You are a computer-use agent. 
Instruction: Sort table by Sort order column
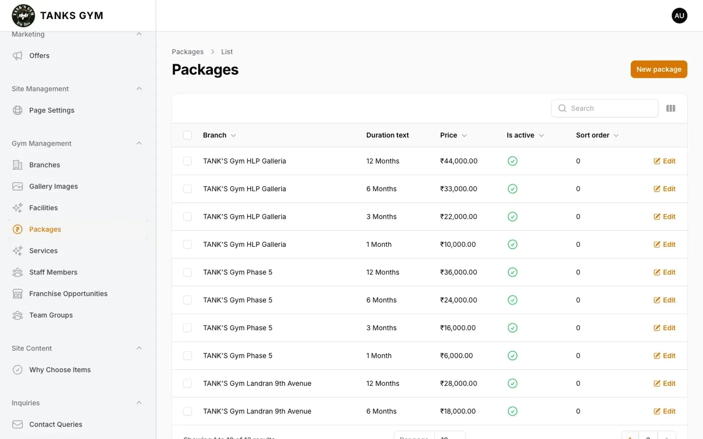(598, 135)
